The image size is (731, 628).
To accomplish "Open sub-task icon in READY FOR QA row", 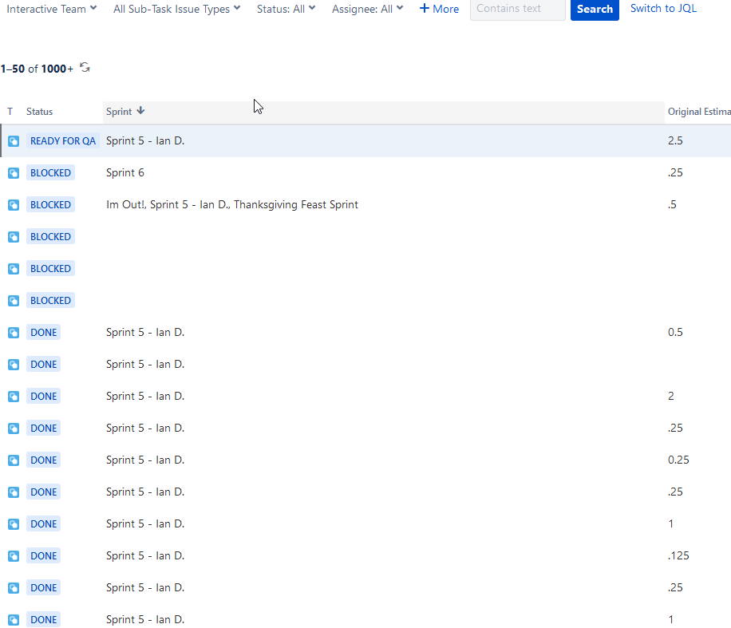I will [x=14, y=140].
